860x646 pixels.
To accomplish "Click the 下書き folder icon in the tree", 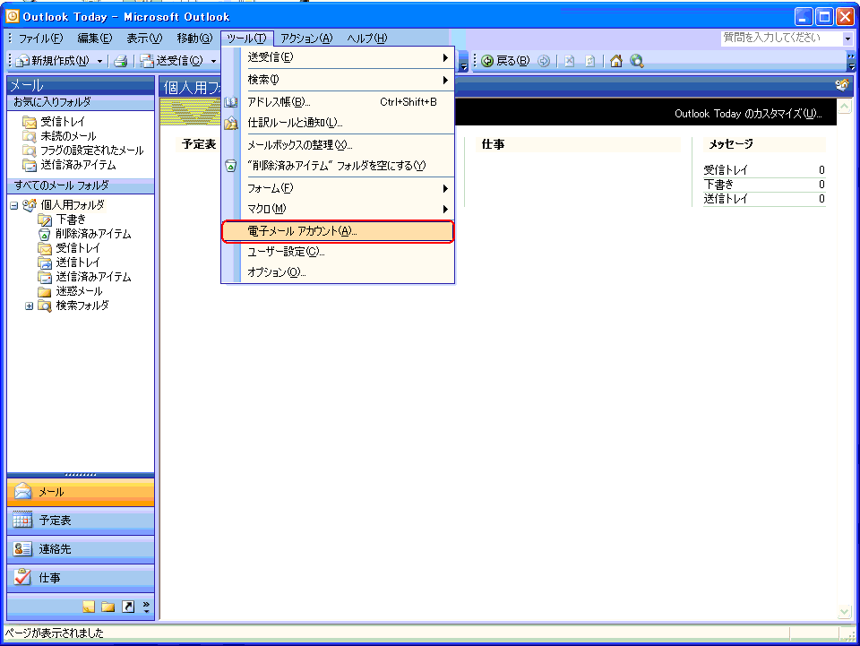I will pos(45,220).
